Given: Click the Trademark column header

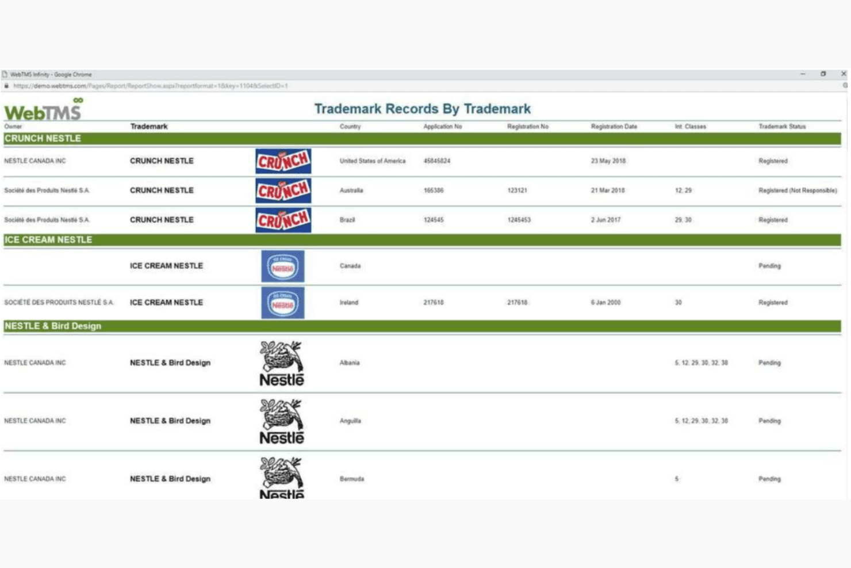Looking at the screenshot, I should 149,127.
